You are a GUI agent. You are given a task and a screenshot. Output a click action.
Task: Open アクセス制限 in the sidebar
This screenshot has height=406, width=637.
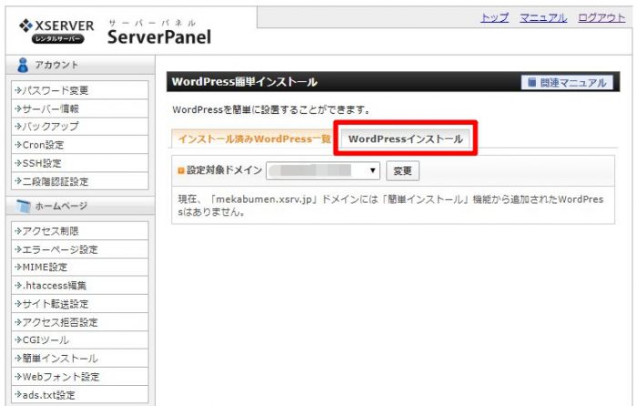point(80,231)
